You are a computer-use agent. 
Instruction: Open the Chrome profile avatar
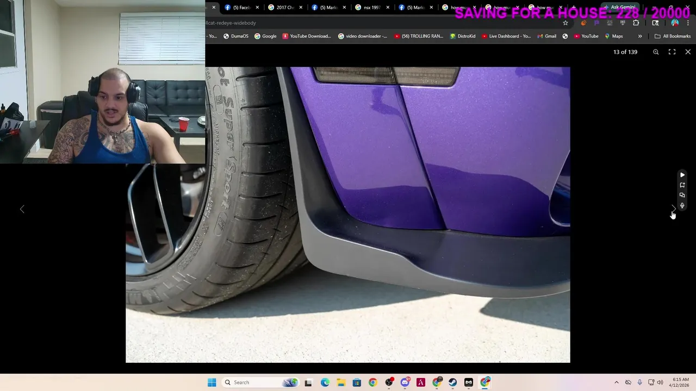coord(675,23)
